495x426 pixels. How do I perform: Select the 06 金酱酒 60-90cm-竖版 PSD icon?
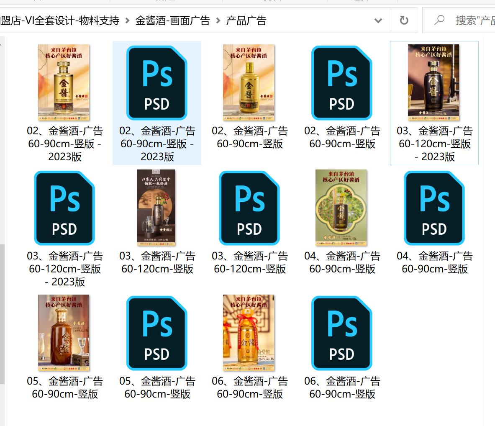[342, 333]
